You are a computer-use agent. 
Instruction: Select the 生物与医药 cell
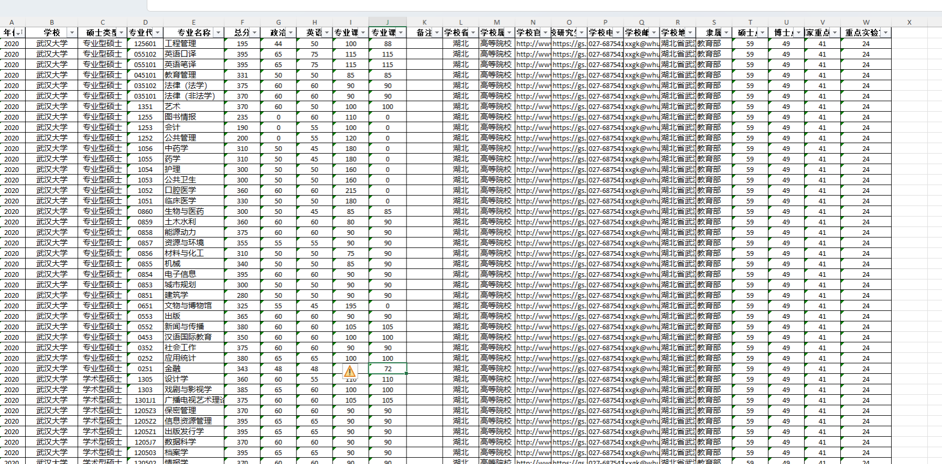point(194,211)
